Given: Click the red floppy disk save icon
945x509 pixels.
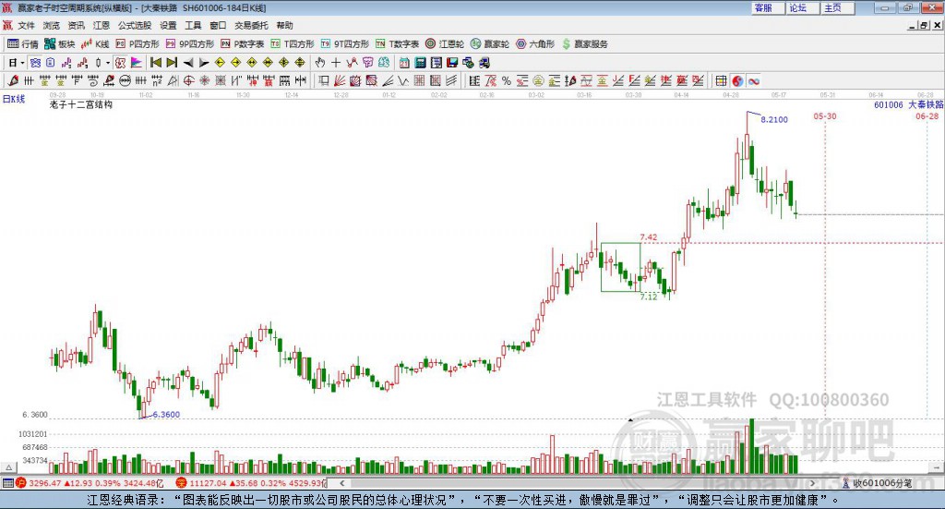Looking at the screenshot, I should pos(452,63).
